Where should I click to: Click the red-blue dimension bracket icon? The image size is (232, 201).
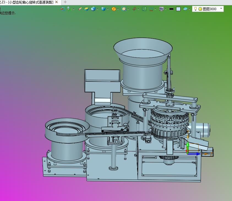[151, 9]
